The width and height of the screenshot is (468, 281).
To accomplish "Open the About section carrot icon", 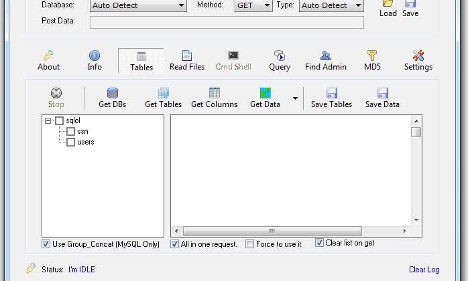I will (x=48, y=56).
